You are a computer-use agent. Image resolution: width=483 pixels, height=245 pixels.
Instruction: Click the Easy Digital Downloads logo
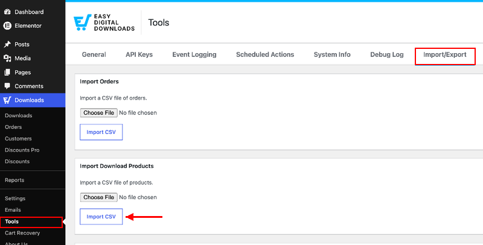[104, 22]
